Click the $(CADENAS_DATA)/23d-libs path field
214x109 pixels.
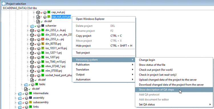tap(108, 8)
